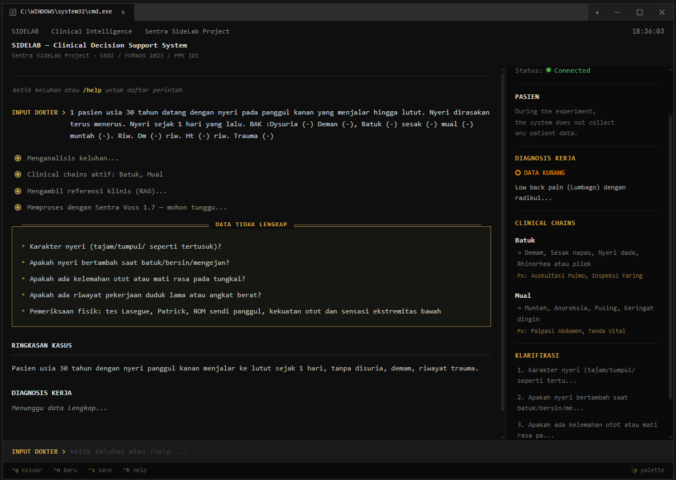Click klarifikasi item 2 nyeri bertambah

click(x=573, y=403)
